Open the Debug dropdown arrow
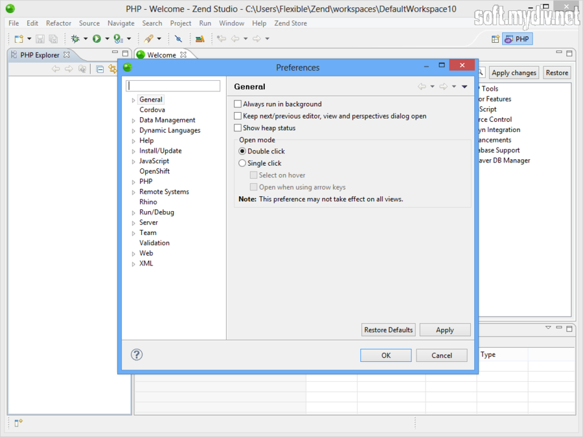The image size is (583, 437). [x=86, y=39]
